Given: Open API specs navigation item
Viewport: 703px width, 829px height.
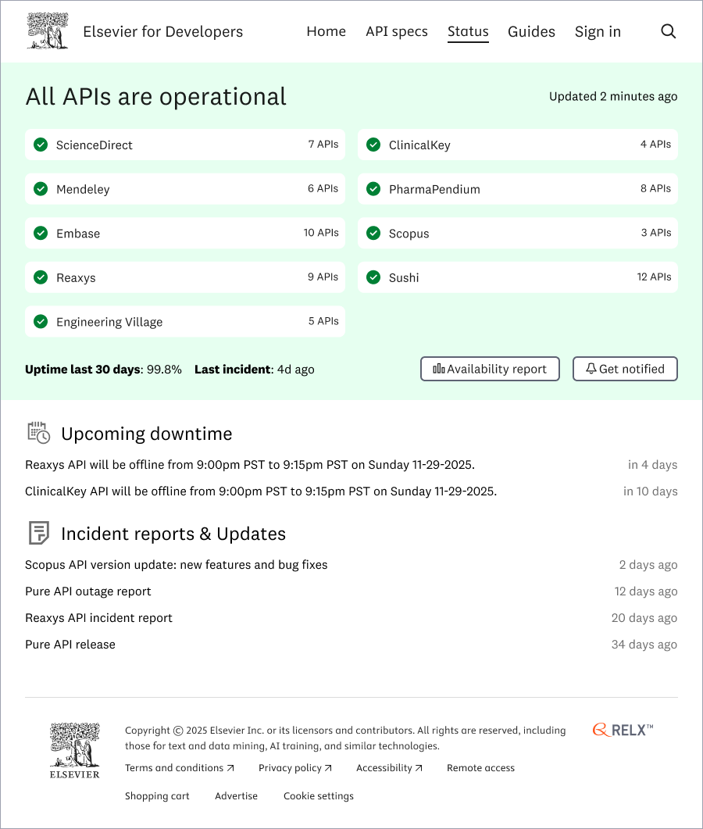Looking at the screenshot, I should click(x=397, y=32).
